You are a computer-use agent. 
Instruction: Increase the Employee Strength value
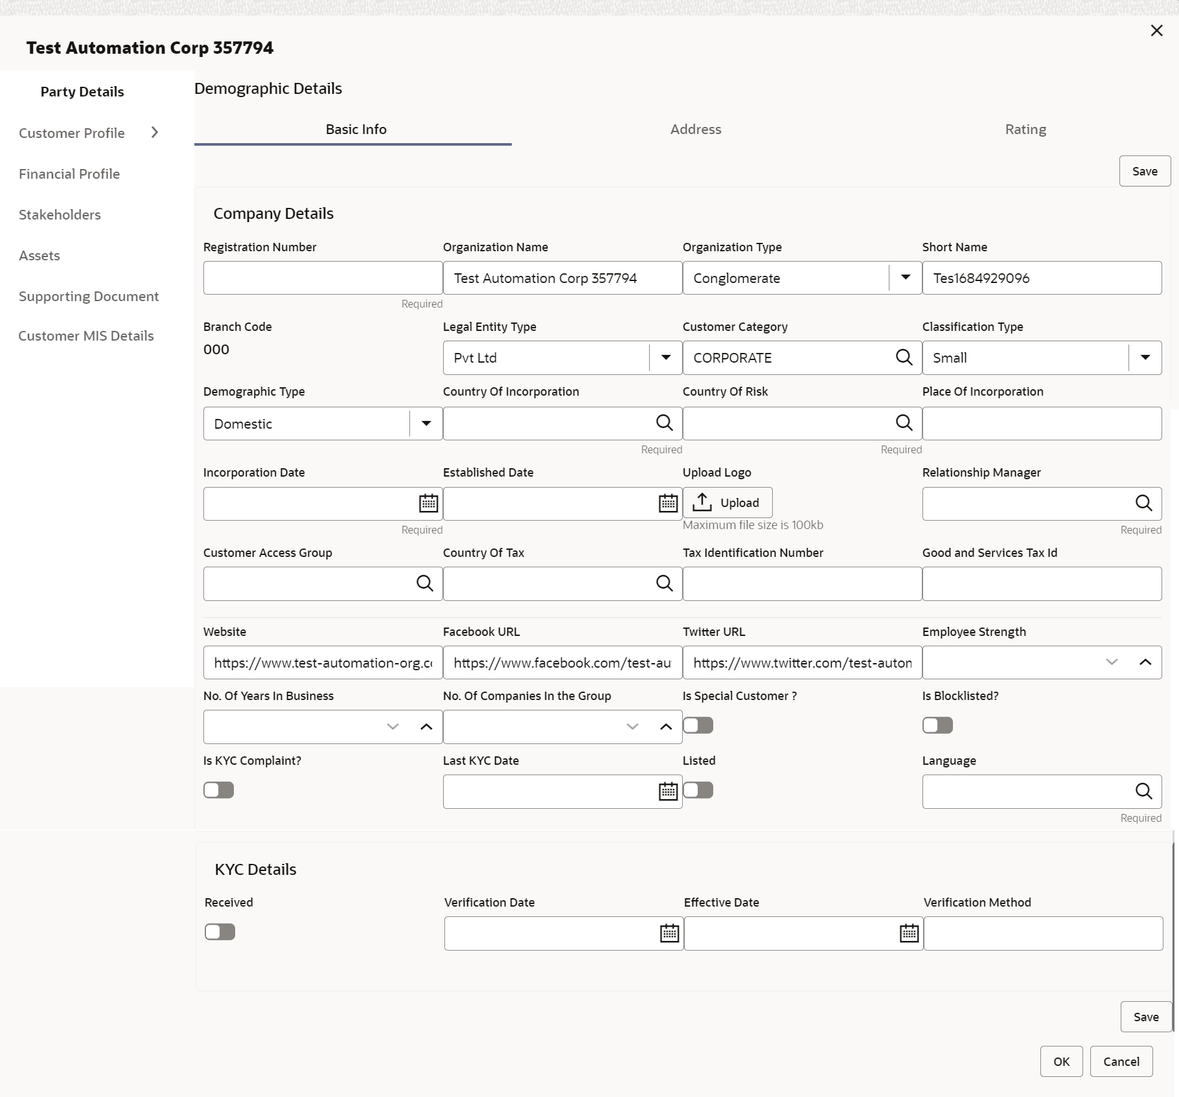(x=1145, y=662)
